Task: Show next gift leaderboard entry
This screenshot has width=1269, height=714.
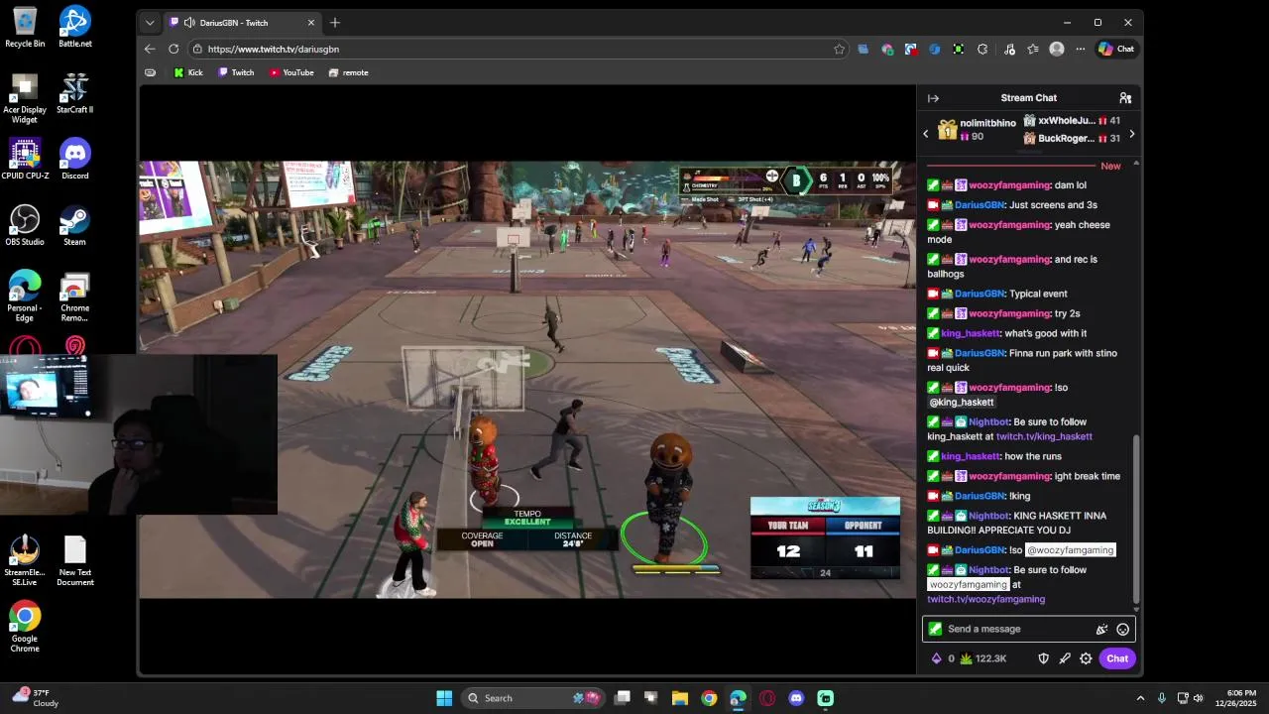Action: pyautogui.click(x=1132, y=133)
